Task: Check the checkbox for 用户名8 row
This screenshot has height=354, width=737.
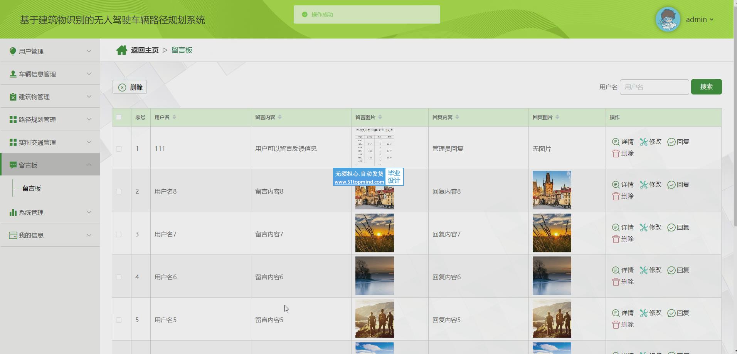Action: (119, 191)
